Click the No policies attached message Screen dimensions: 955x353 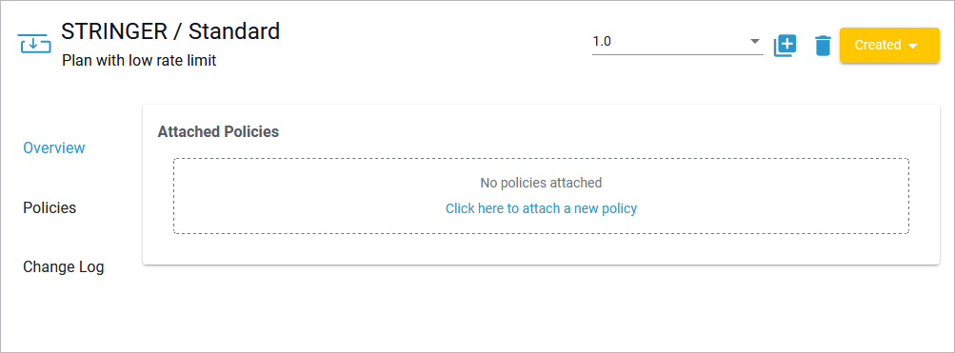click(x=541, y=183)
